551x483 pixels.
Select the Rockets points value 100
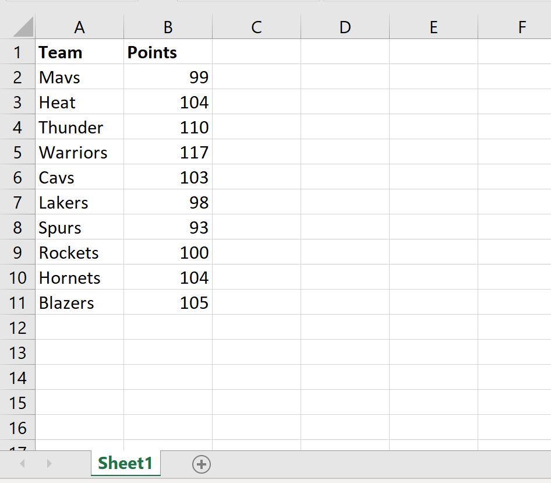point(168,253)
